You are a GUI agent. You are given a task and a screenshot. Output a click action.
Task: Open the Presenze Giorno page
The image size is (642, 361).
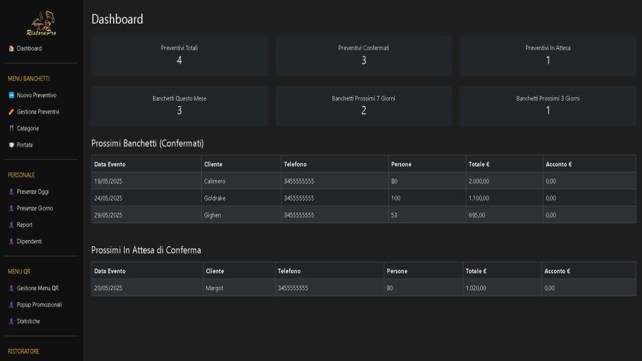point(34,208)
